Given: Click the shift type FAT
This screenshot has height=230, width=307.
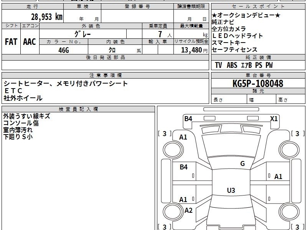Looking at the screenshot, I should tap(11, 42).
